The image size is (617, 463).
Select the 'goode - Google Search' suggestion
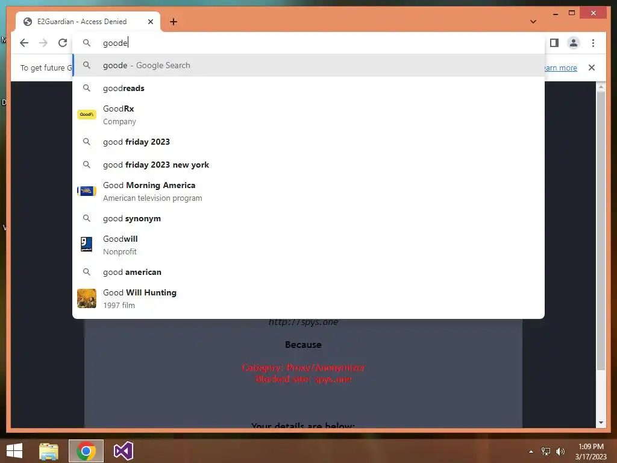[308, 65]
